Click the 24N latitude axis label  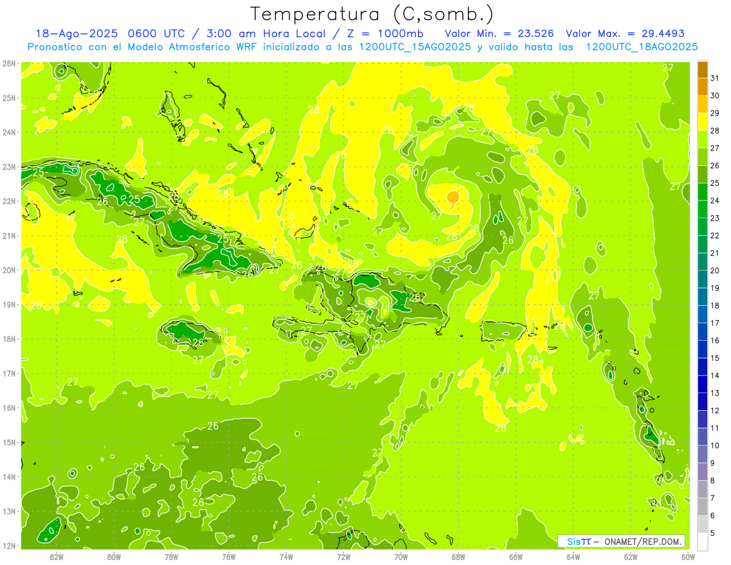click(x=9, y=132)
